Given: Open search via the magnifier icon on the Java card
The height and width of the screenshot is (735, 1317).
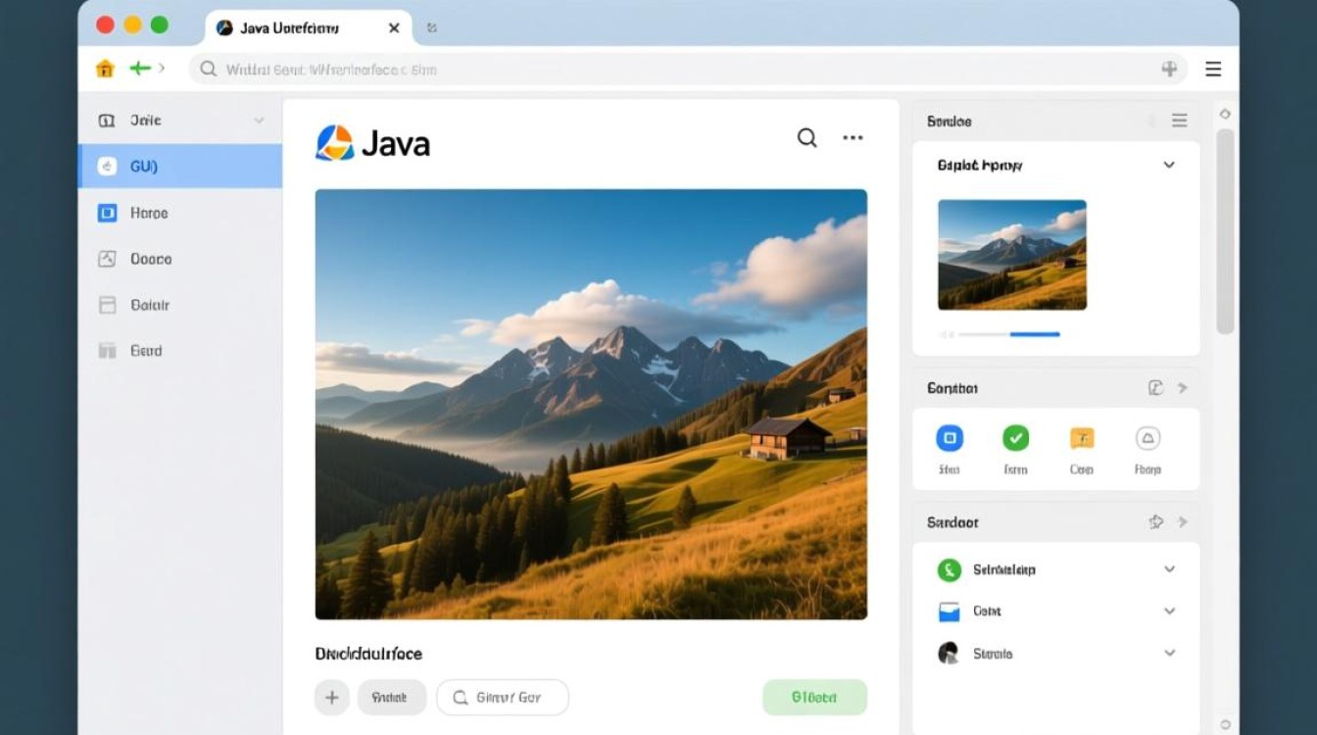Looking at the screenshot, I should pyautogui.click(x=806, y=138).
